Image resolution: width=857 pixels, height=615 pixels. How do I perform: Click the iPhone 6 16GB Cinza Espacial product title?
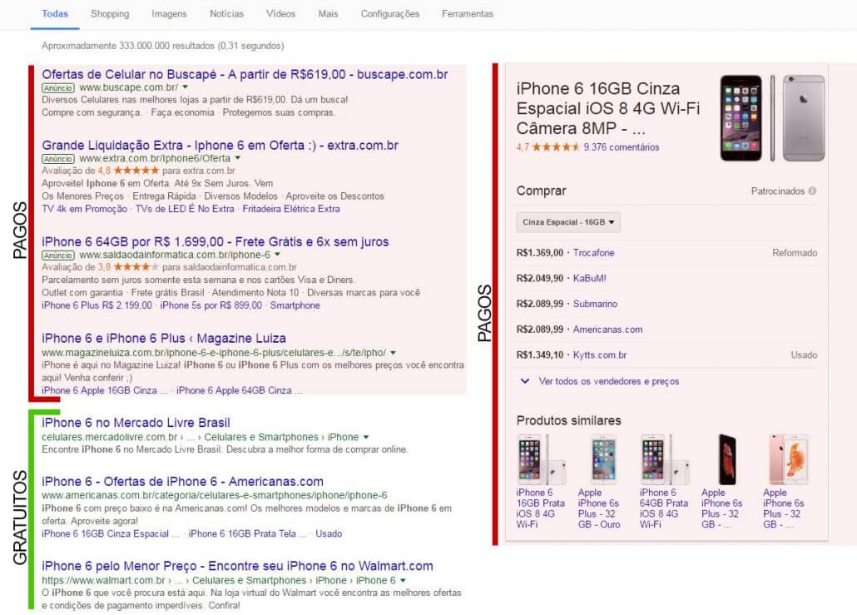607,108
